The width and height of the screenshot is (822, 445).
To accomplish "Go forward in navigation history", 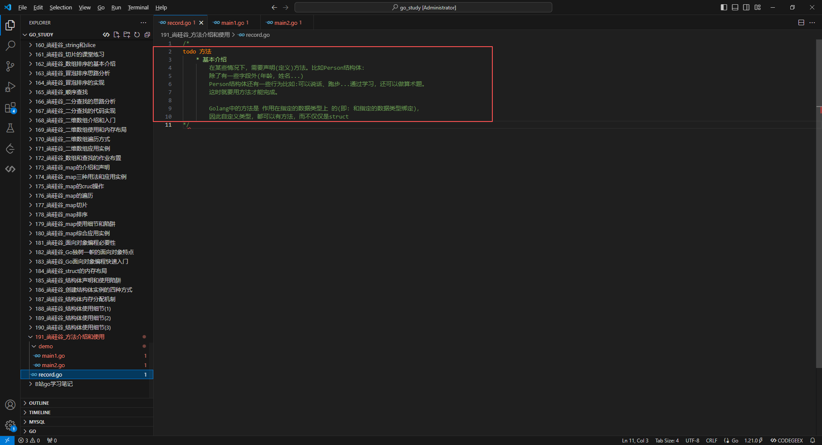I will [x=286, y=7].
